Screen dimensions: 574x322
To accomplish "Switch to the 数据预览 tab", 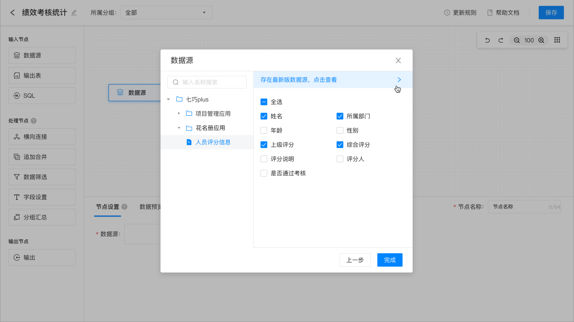I will 150,207.
